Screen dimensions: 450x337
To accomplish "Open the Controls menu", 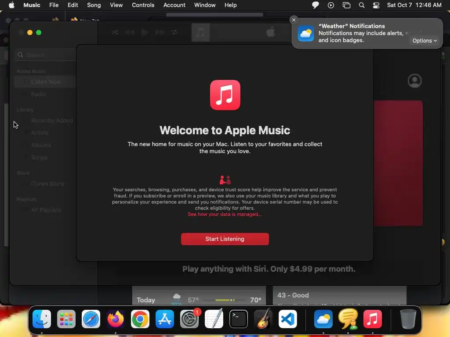I will pos(143,5).
